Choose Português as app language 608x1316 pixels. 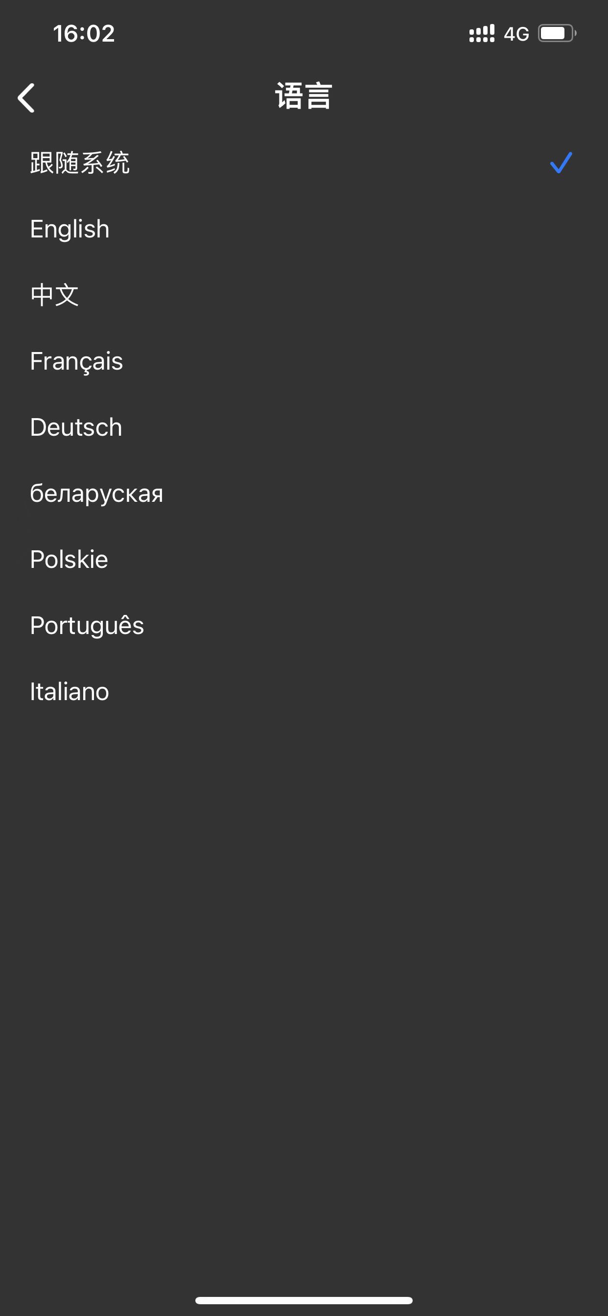[87, 625]
